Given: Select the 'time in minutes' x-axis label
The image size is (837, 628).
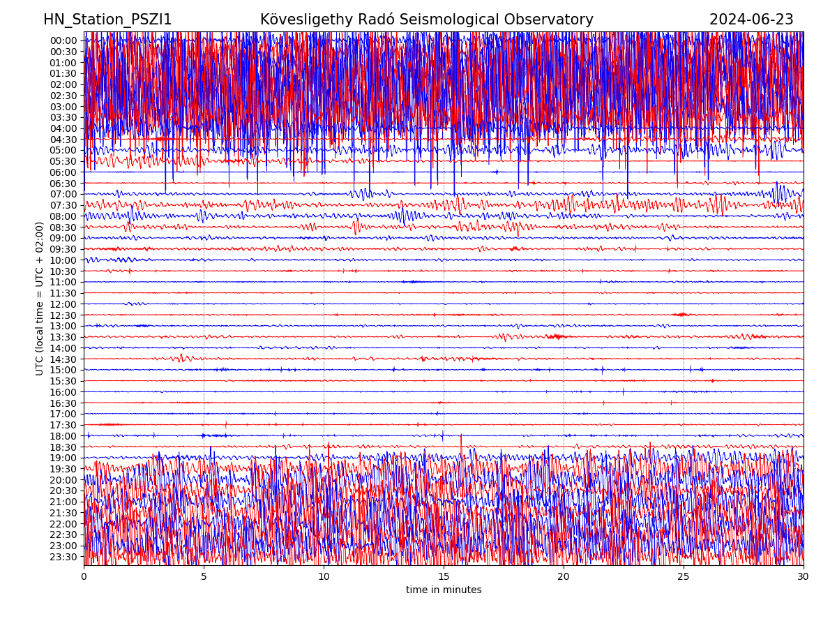Looking at the screenshot, I should pyautogui.click(x=444, y=590).
